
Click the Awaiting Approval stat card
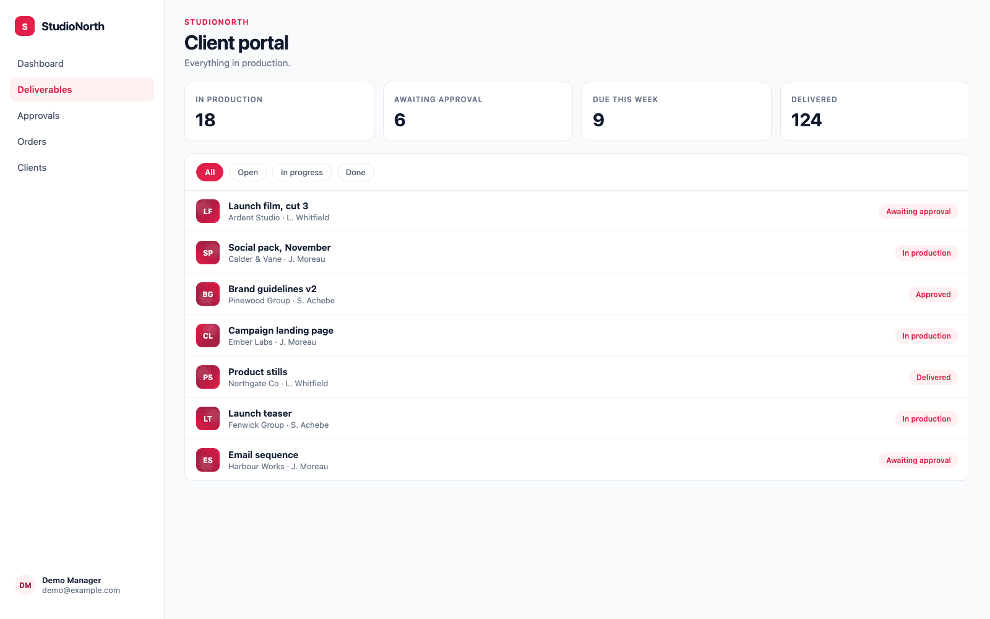(478, 111)
